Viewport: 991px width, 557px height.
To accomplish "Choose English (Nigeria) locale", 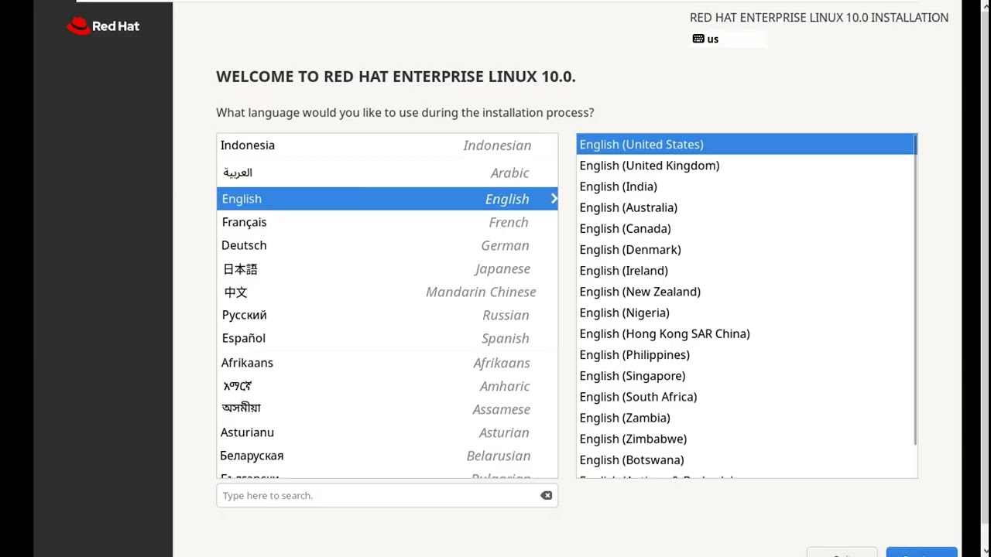I will [746, 313].
